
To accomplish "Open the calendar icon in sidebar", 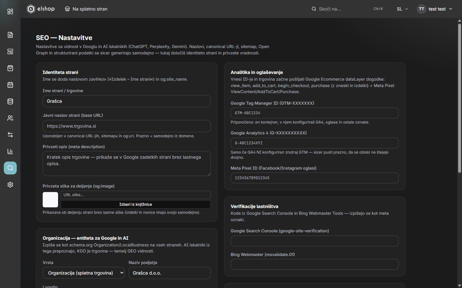I will [x=10, y=85].
